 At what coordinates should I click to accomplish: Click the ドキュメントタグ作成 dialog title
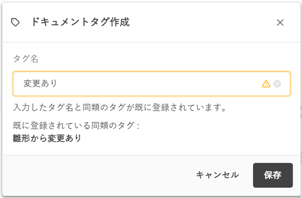[x=80, y=22]
